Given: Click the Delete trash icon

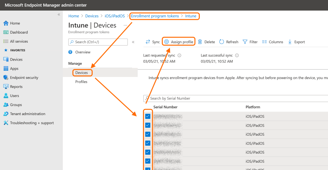Looking at the screenshot, I should 200,42.
